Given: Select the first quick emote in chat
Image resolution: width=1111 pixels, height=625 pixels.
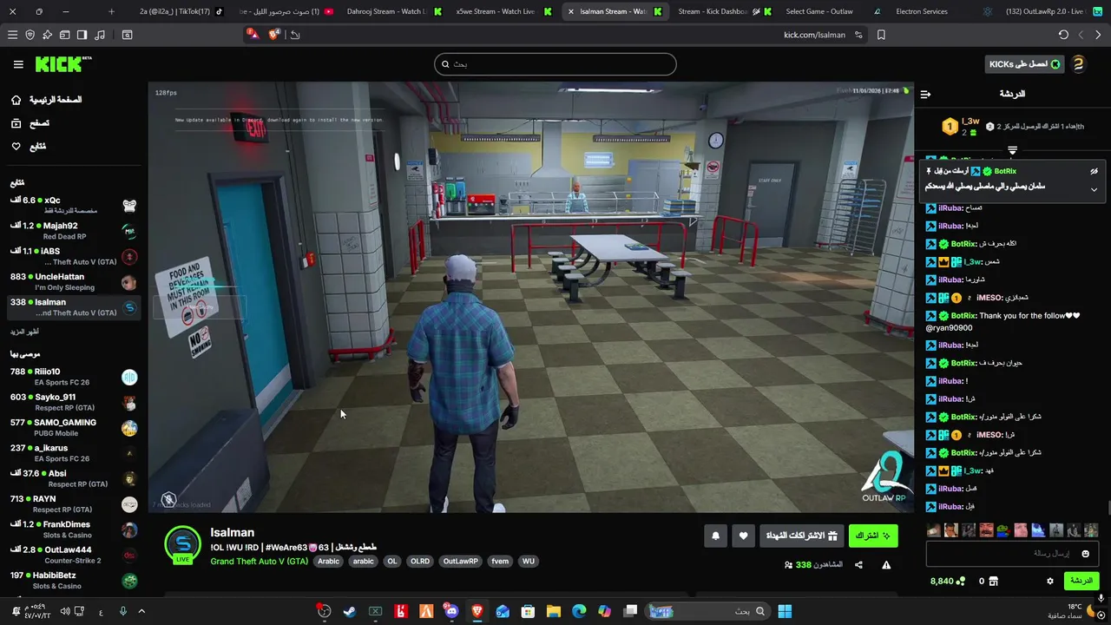Looking at the screenshot, I should (x=933, y=530).
